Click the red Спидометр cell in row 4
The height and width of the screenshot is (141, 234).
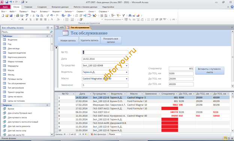169,108
